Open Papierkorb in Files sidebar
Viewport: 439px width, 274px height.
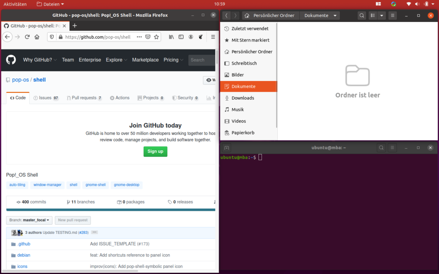[249, 133]
